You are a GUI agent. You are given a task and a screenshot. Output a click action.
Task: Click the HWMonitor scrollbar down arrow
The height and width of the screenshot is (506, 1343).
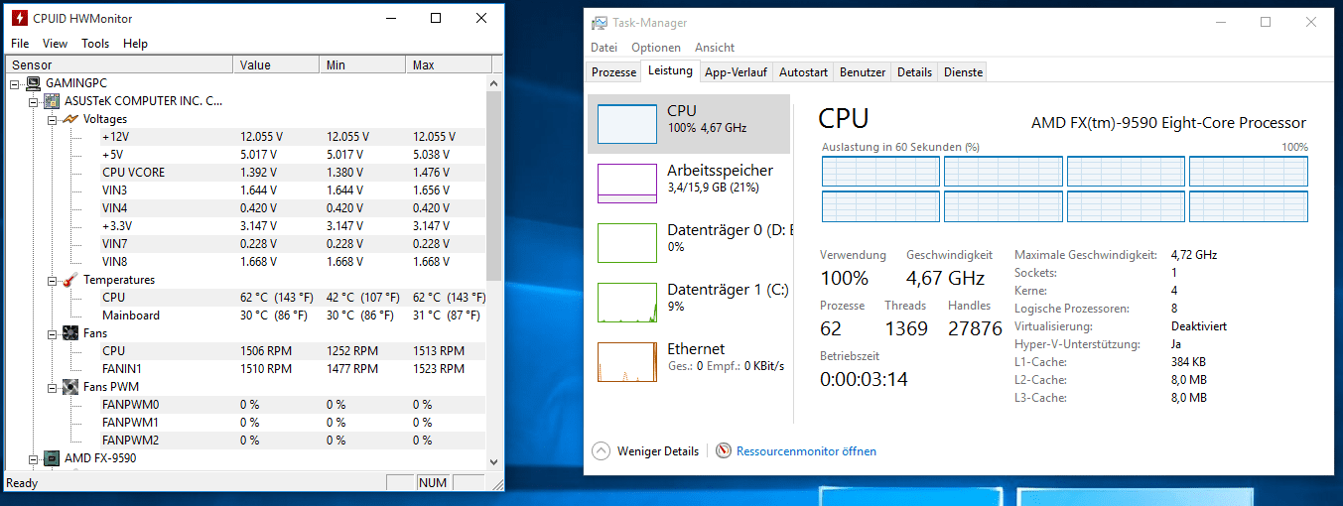(494, 461)
